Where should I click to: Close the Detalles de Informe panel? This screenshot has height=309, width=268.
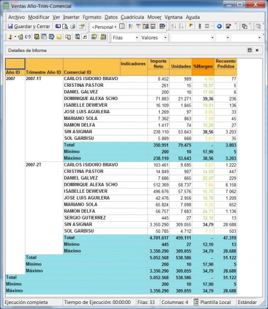[257, 50]
